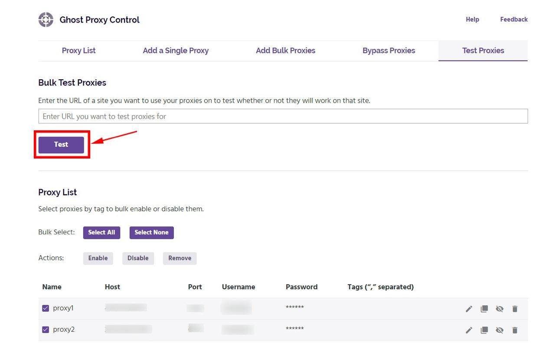This screenshot has height=359, width=555.
Task: Click the Username column header
Action: 238,287
